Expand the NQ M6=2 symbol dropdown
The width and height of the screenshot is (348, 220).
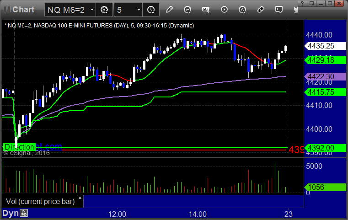(x=92, y=10)
